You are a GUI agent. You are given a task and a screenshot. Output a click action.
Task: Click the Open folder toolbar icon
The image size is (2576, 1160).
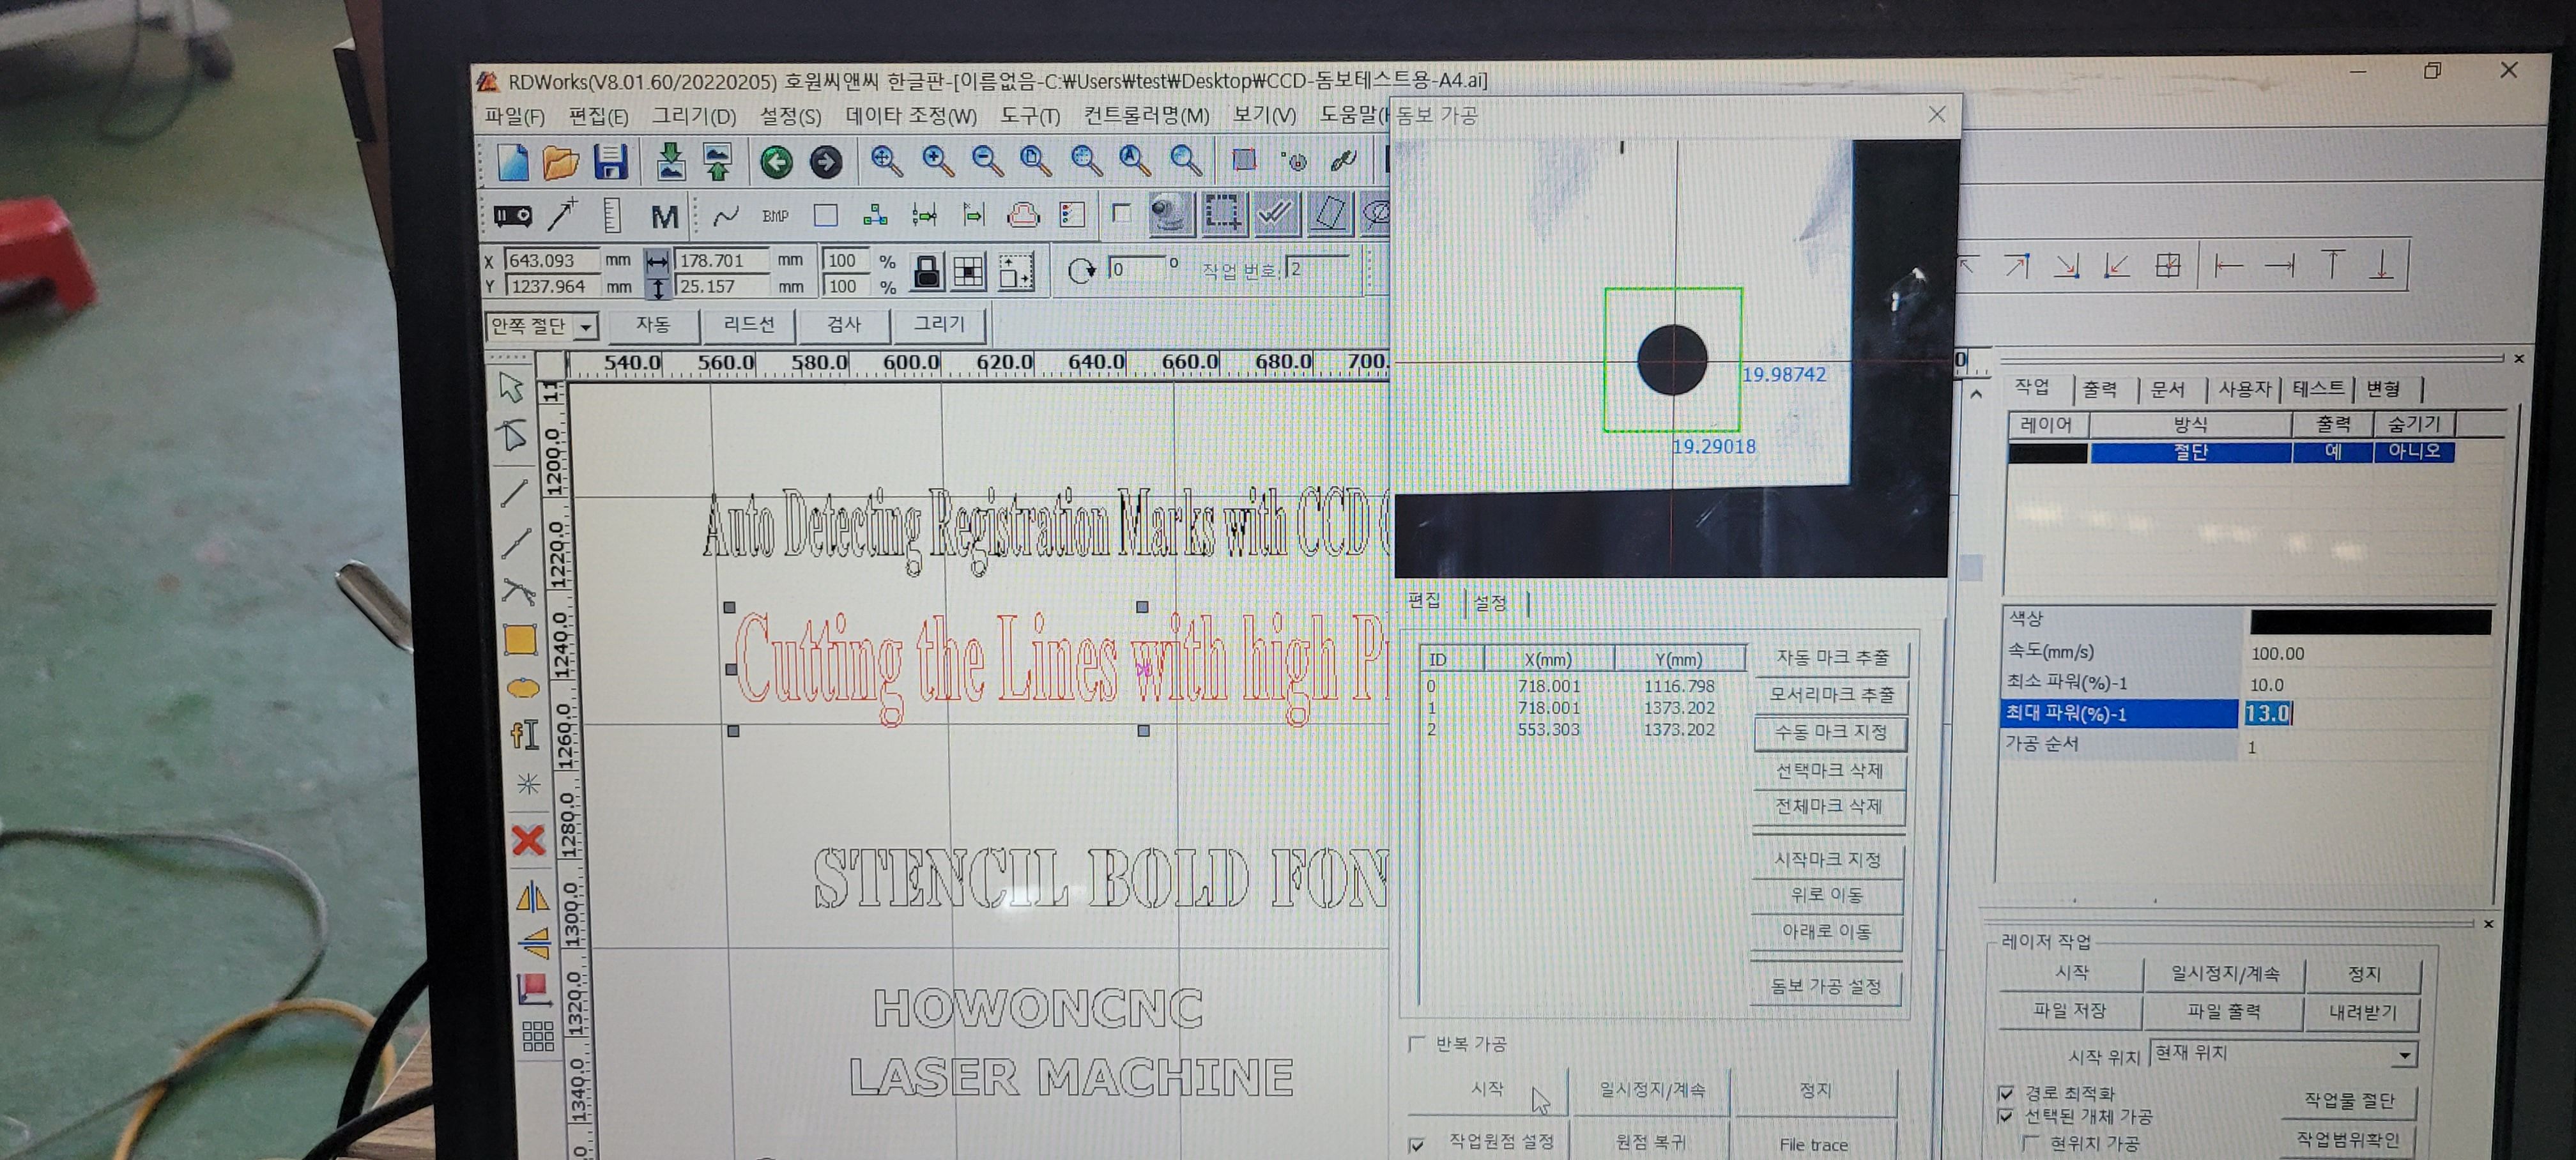560,162
